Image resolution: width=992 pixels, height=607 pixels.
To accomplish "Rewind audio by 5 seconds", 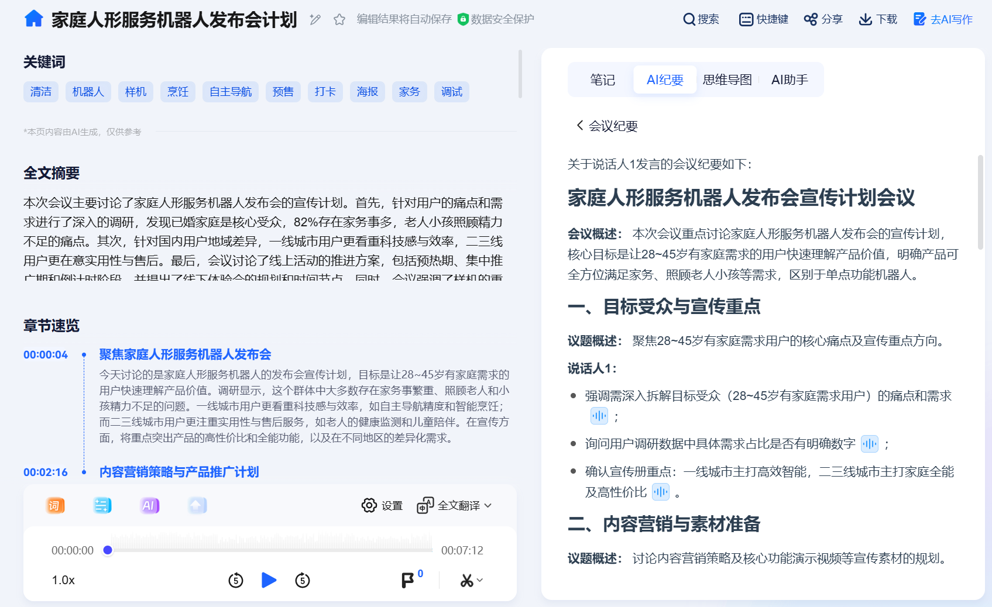I will tap(236, 580).
